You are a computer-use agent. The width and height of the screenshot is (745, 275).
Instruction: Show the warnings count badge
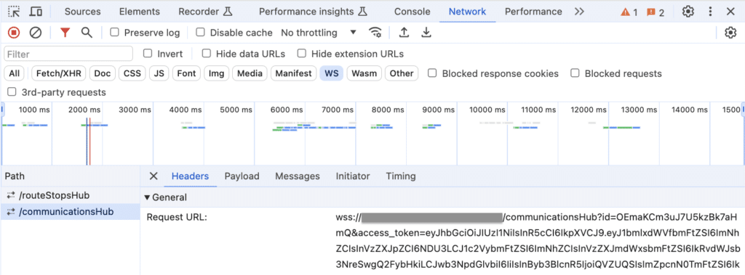pos(629,12)
